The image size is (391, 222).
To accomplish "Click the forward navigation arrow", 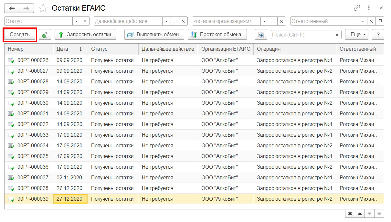I will [26, 8].
